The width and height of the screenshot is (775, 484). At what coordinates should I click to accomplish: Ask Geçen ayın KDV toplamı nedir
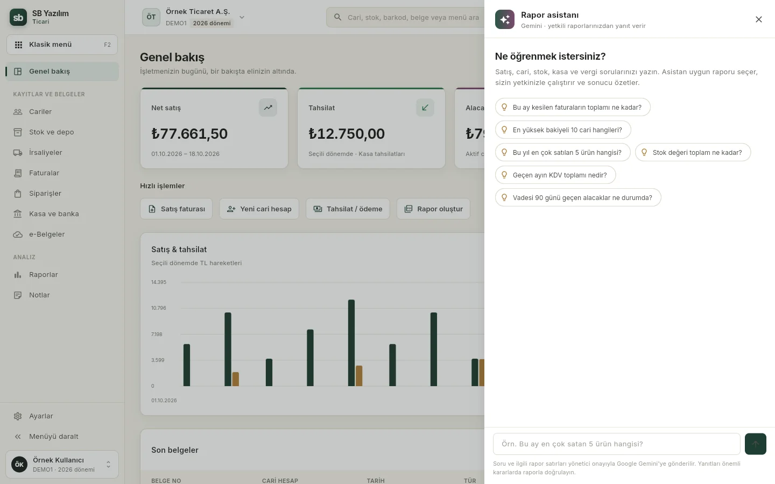coord(555,175)
